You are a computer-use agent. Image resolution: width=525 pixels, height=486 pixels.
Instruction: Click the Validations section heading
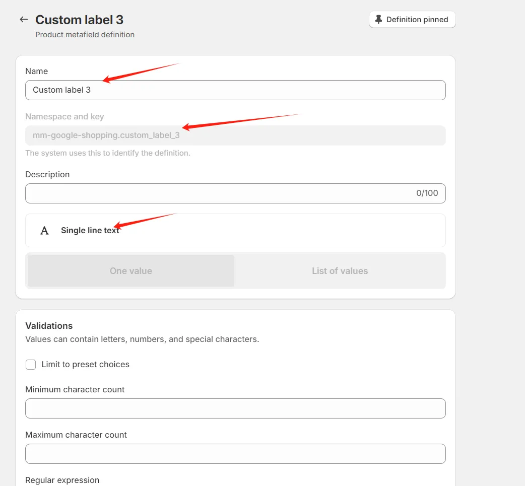[49, 326]
